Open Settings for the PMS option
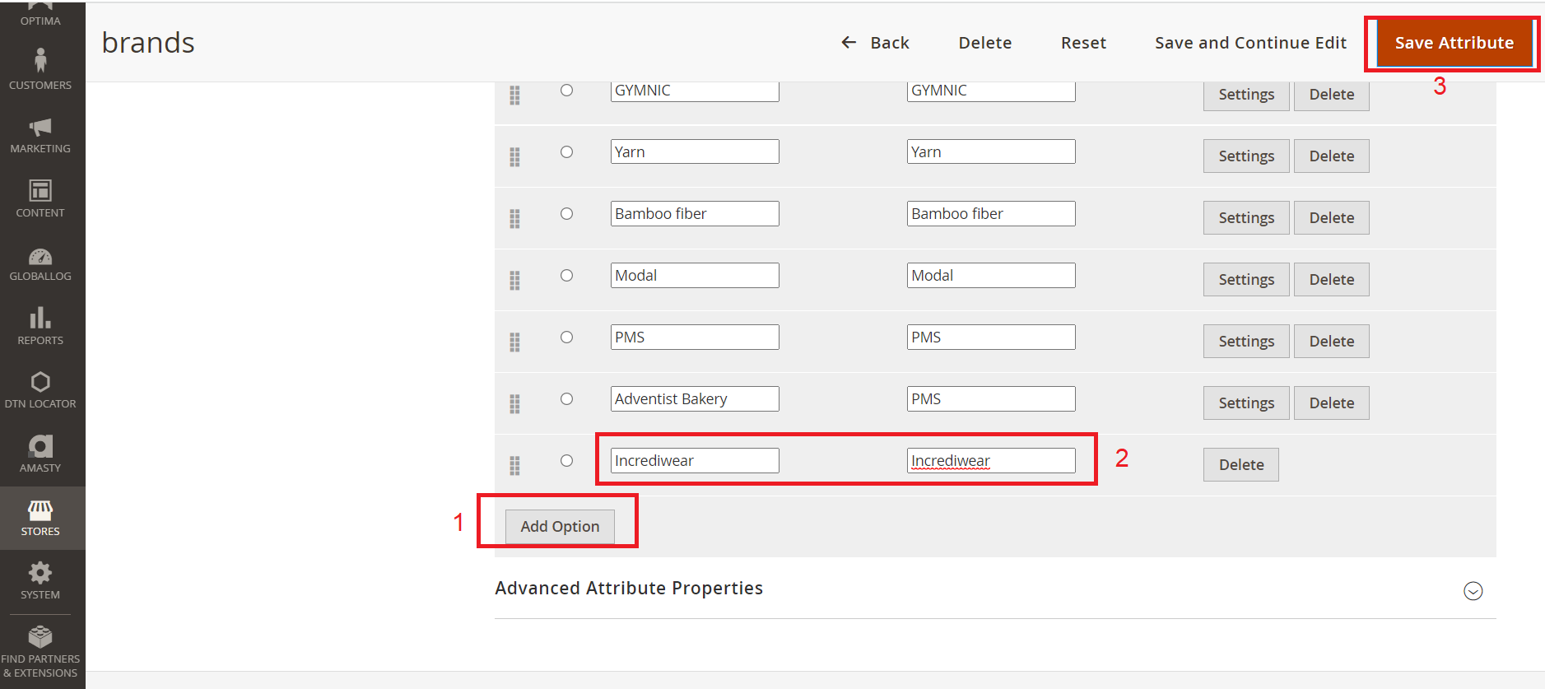The width and height of the screenshot is (1545, 689). coord(1246,341)
